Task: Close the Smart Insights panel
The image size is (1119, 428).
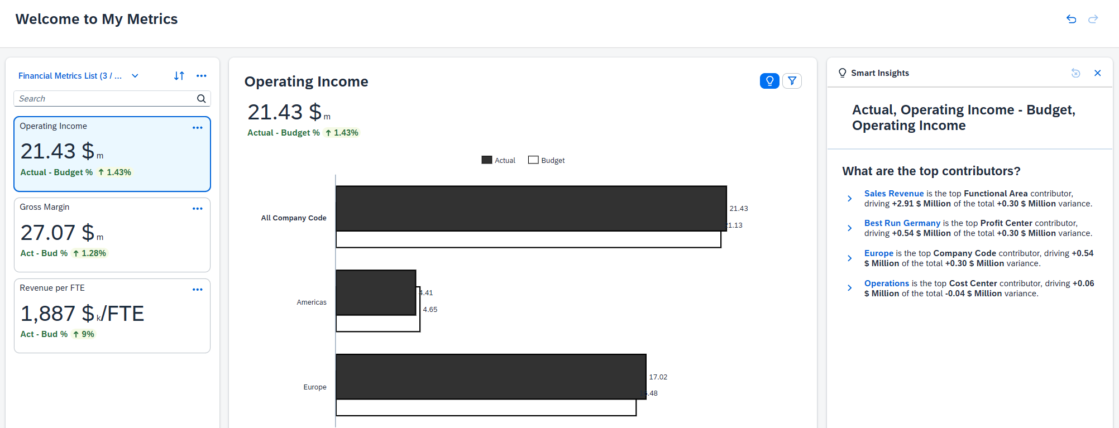Action: tap(1098, 73)
